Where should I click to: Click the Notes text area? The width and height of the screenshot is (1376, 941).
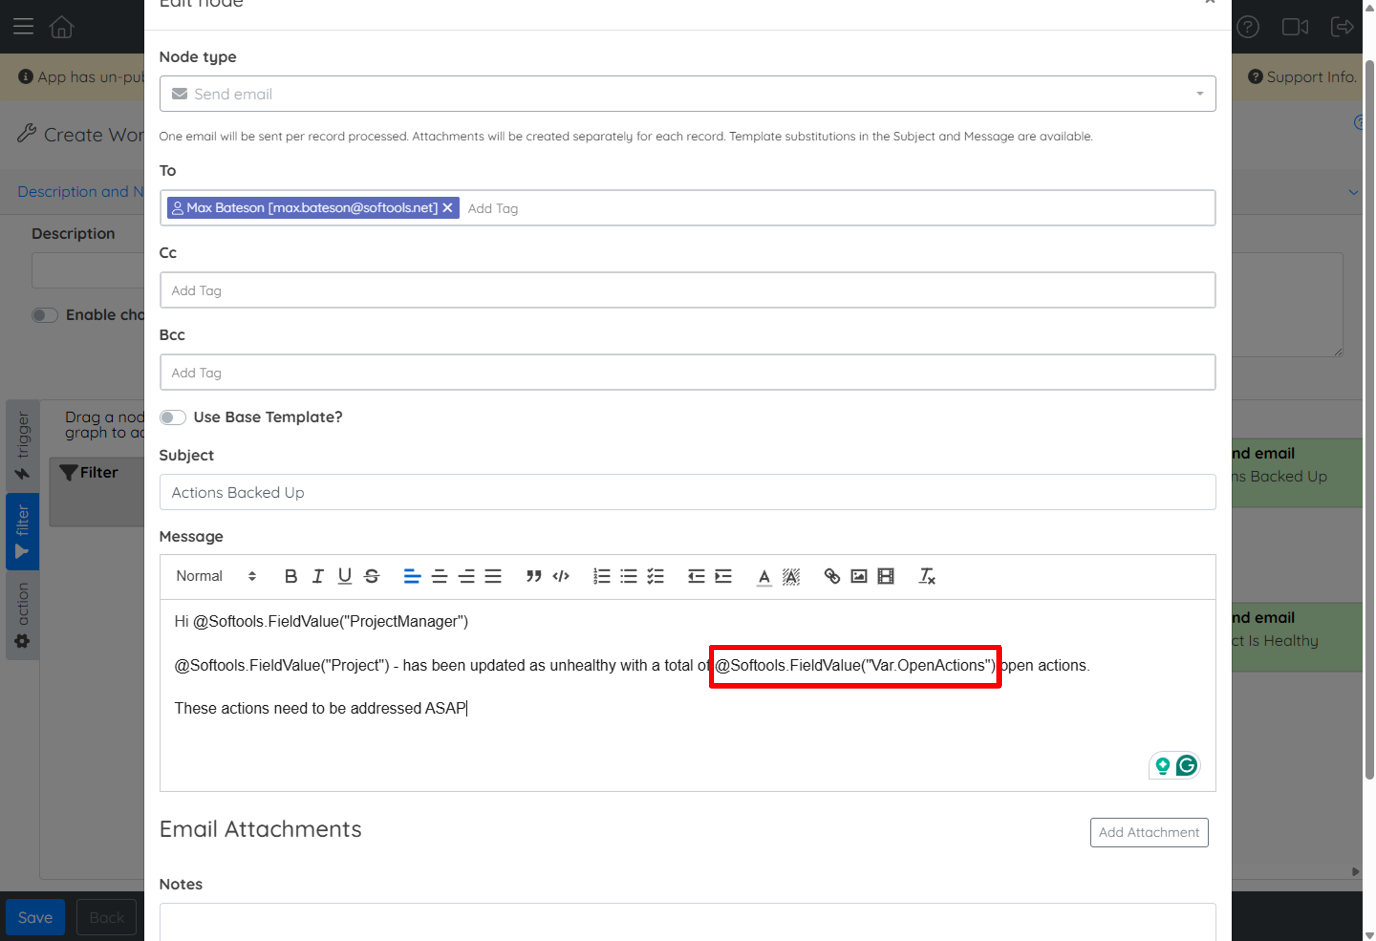click(x=687, y=922)
